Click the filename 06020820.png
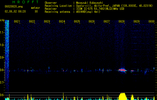 tap(14, 6)
